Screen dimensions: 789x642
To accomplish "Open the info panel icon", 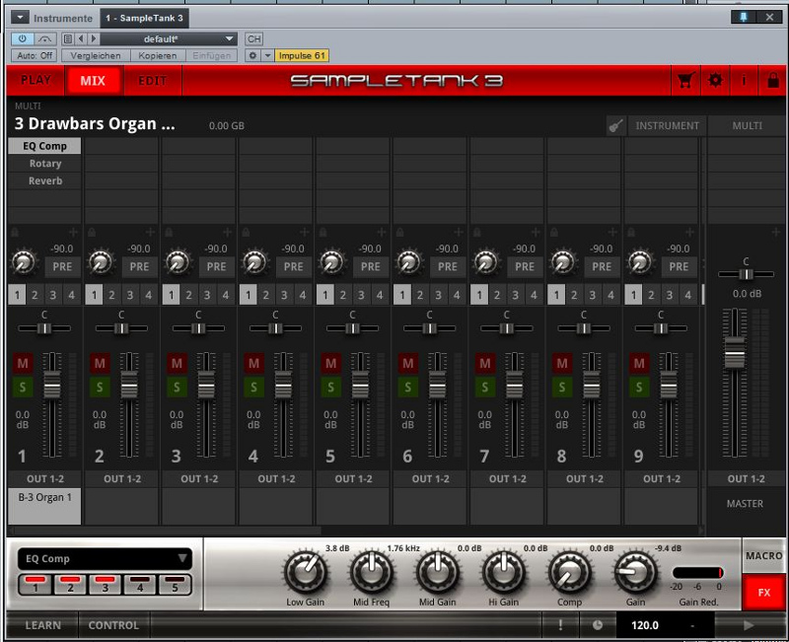I will 744,81.
